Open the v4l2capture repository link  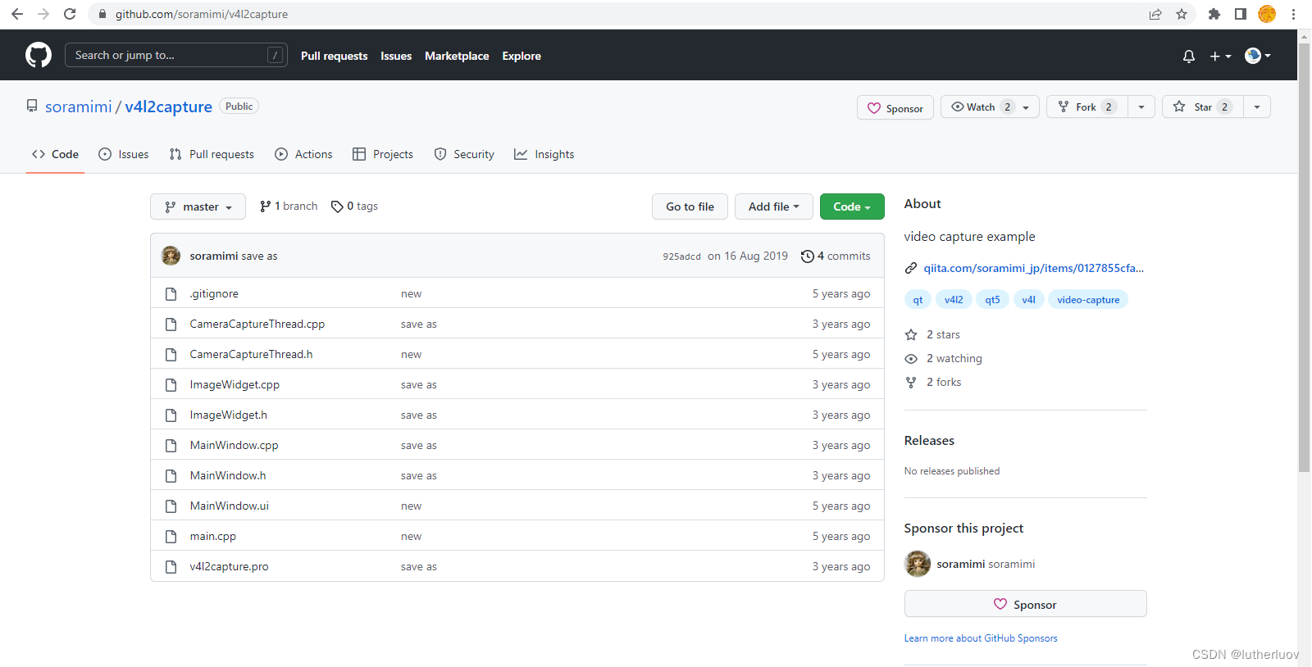click(168, 107)
